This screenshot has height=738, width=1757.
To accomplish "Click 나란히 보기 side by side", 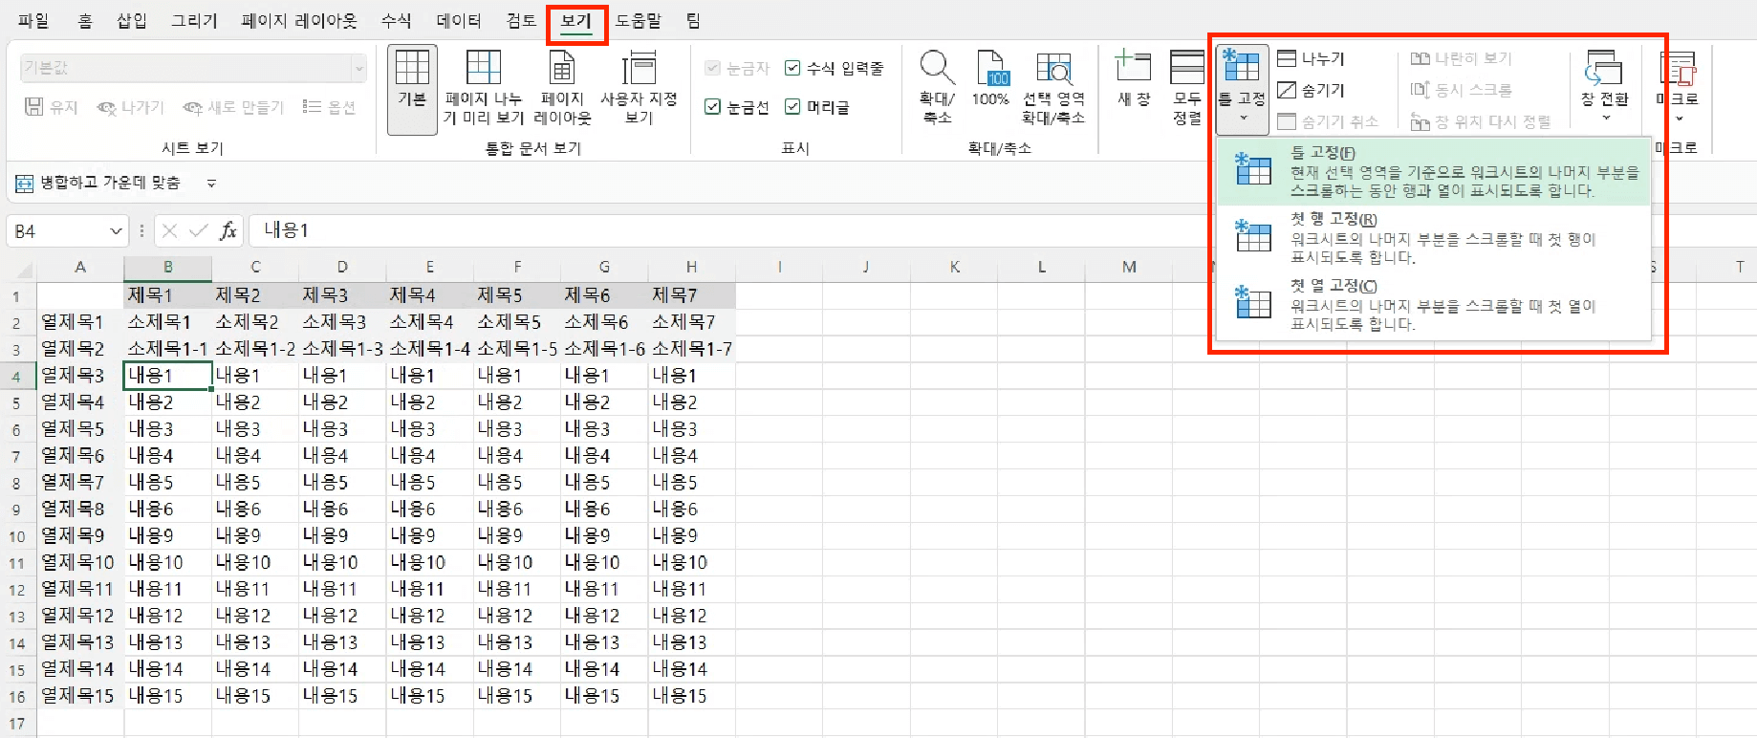I will click(1462, 58).
